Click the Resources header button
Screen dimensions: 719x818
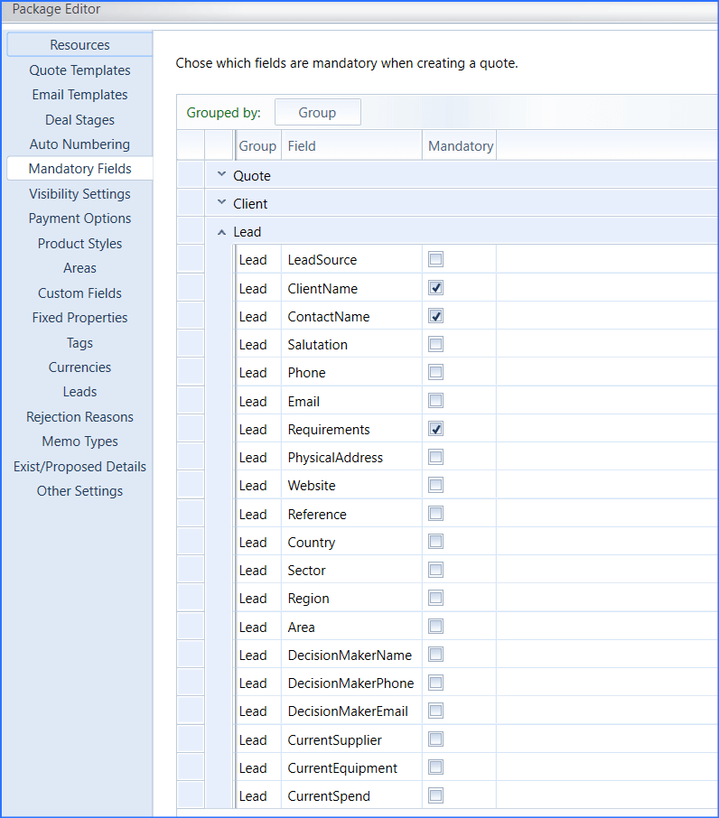tap(79, 45)
